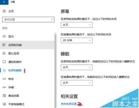Image resolution: width=139 pixels, height=108 pixels.
Task: Click the 查找设置 search field
Action: [28, 19]
